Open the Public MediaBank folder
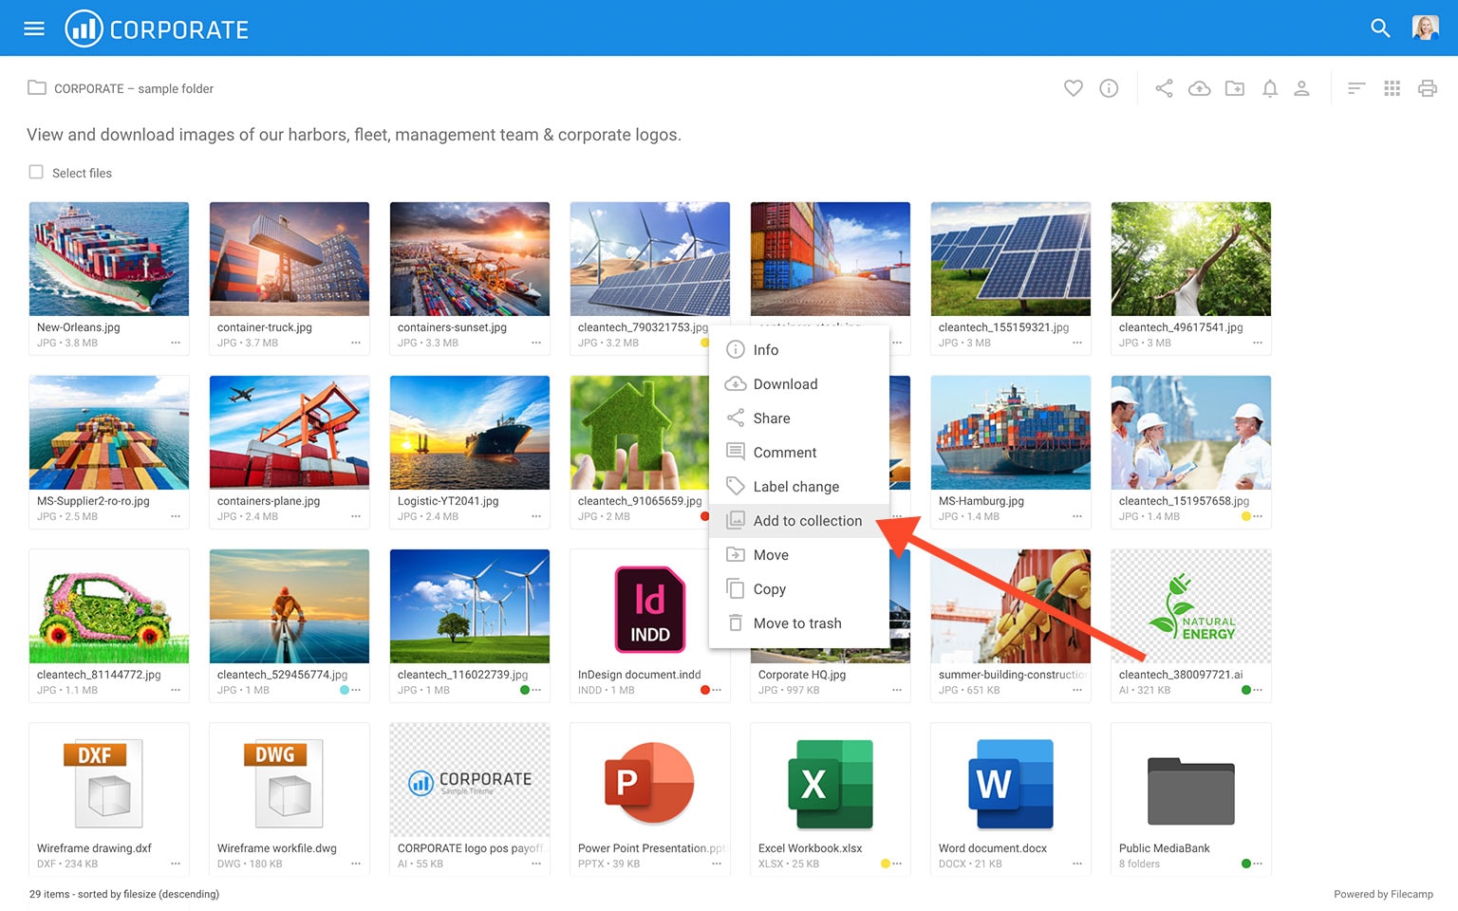This screenshot has height=911, width=1458. pos(1190,793)
